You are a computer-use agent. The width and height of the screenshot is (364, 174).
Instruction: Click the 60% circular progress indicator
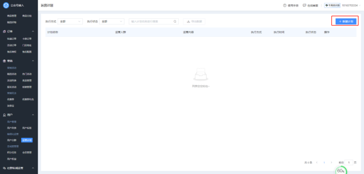[341, 171]
